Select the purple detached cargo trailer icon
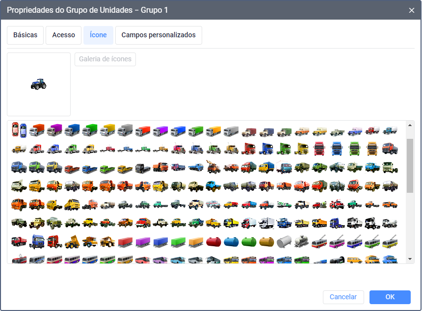 [143, 242]
